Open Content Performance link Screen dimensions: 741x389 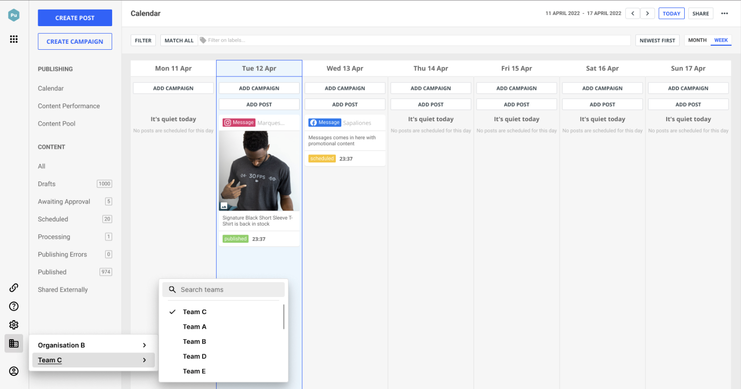(x=69, y=106)
